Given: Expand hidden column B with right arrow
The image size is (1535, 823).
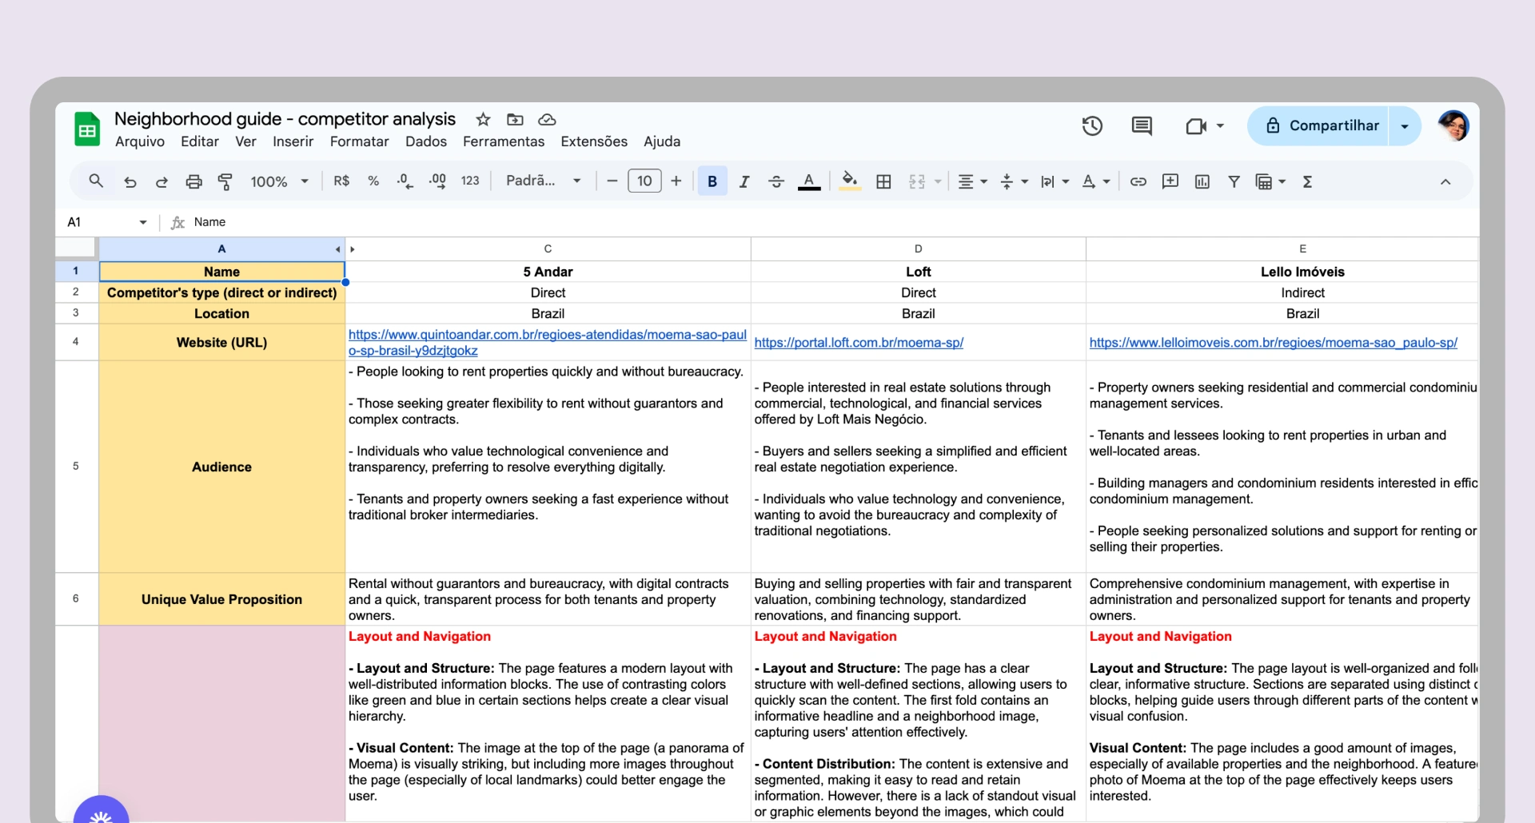Looking at the screenshot, I should (x=353, y=249).
